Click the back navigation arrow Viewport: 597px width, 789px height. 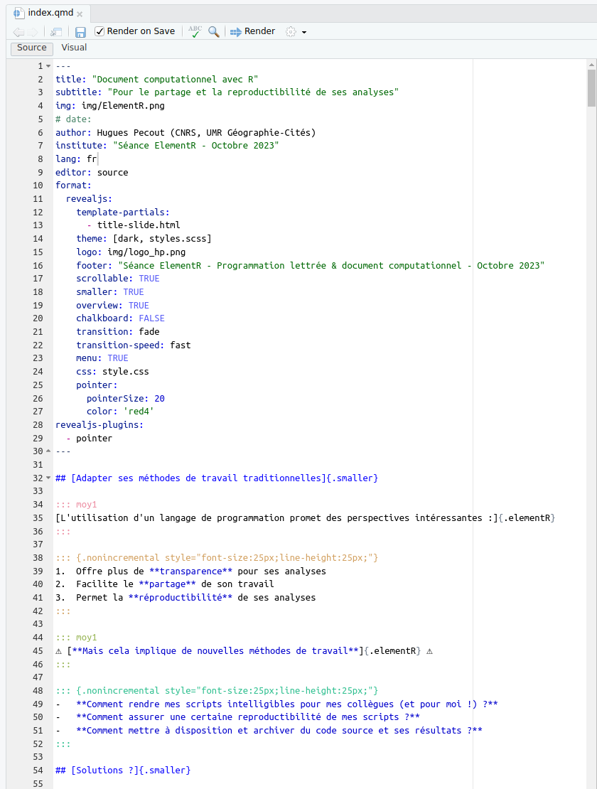[x=17, y=32]
